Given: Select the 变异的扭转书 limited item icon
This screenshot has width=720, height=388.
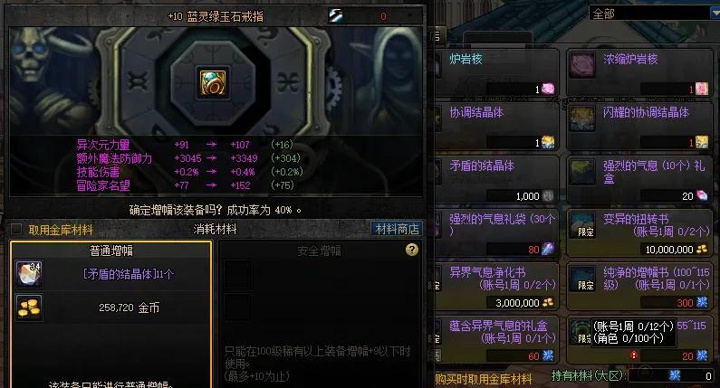Looking at the screenshot, I should (x=582, y=224).
